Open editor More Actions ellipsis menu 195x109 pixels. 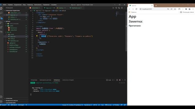tap(125, 8)
